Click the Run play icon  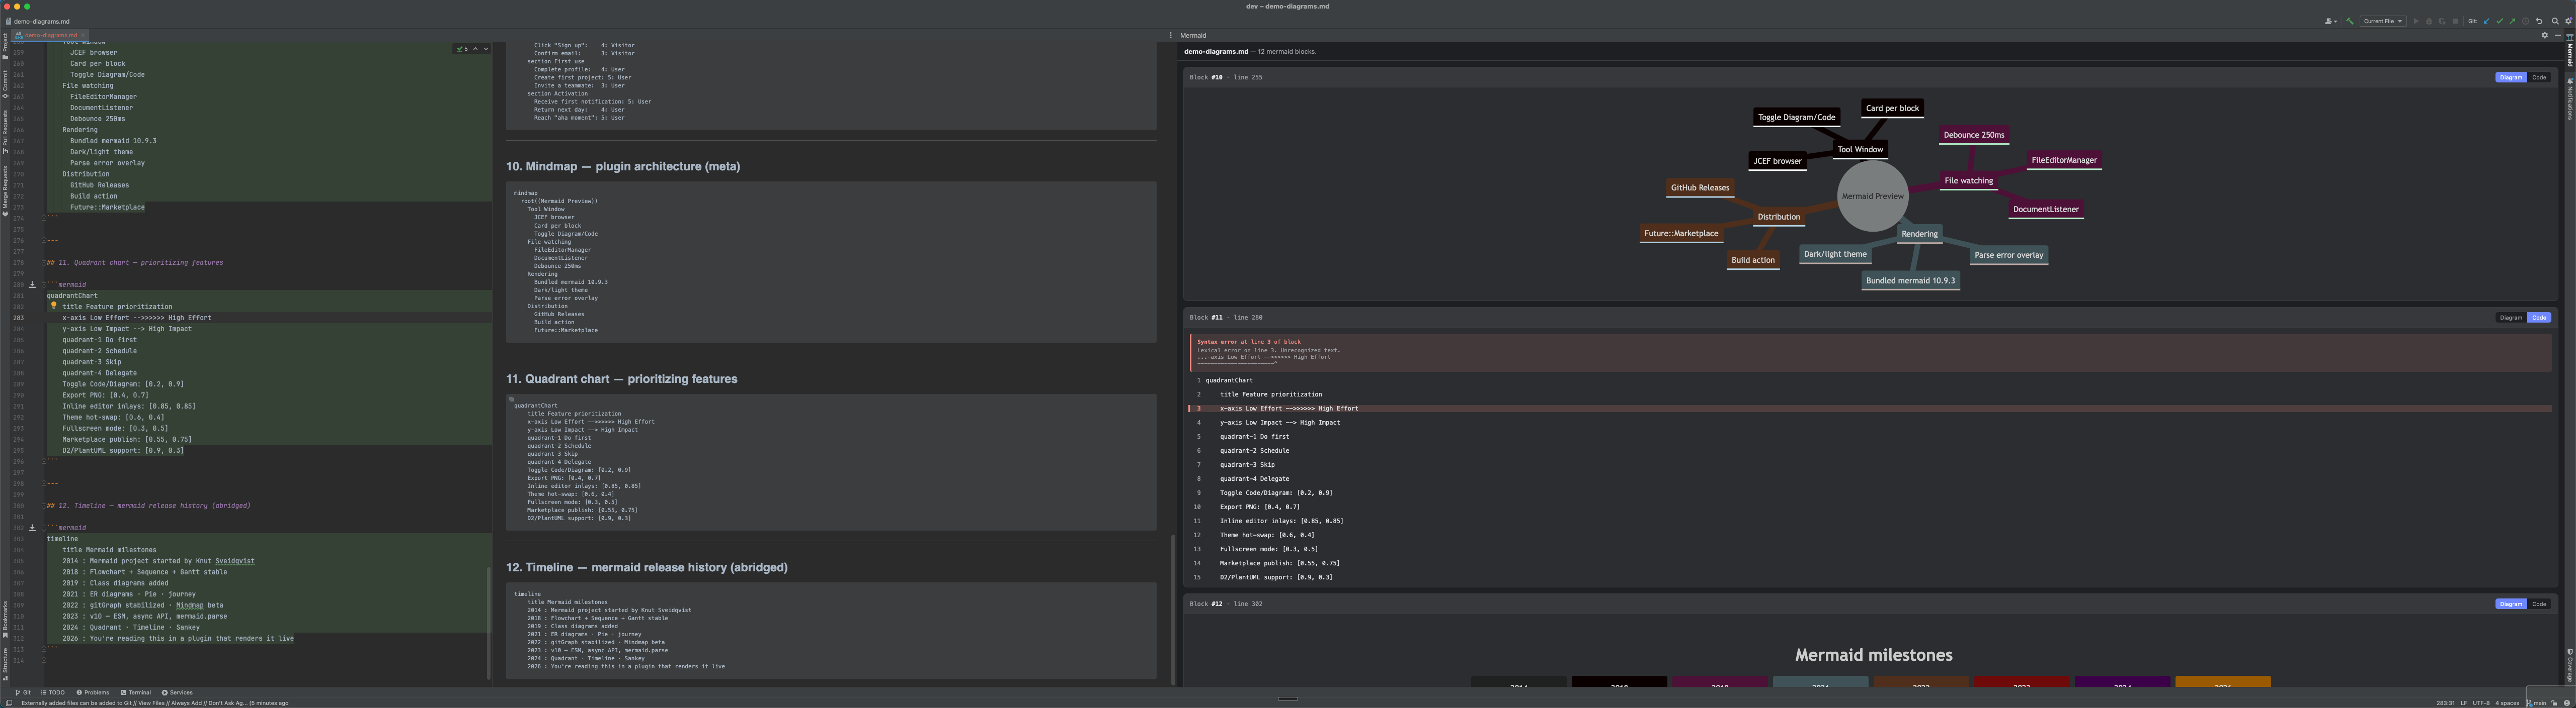click(2416, 21)
